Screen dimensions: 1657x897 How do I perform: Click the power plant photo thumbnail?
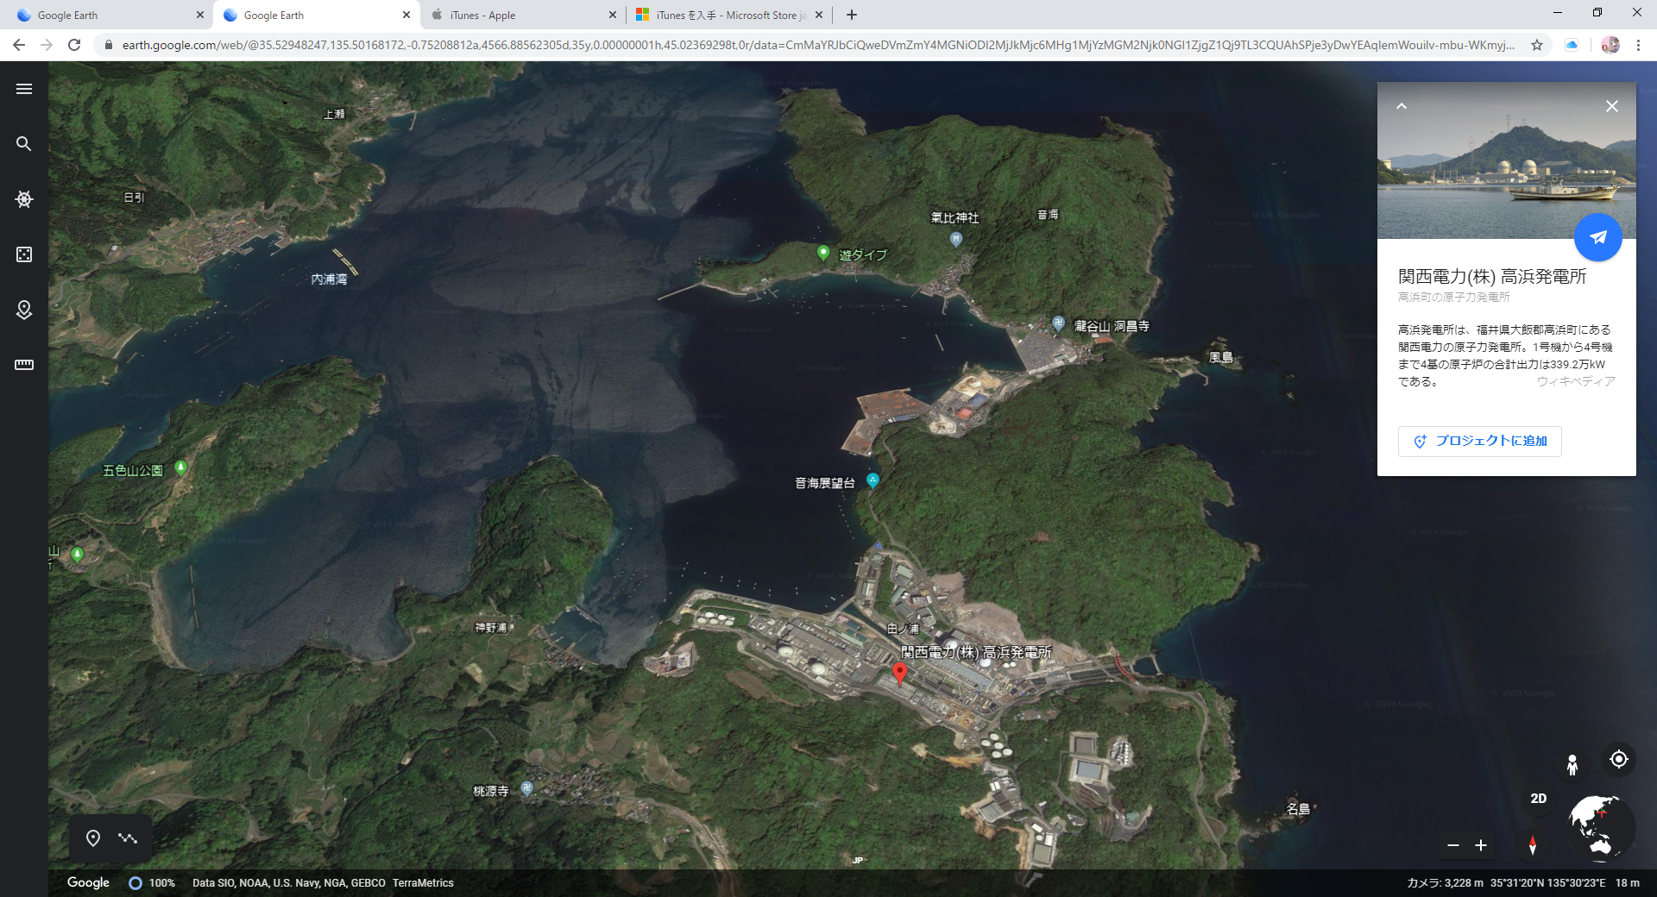(1507, 160)
